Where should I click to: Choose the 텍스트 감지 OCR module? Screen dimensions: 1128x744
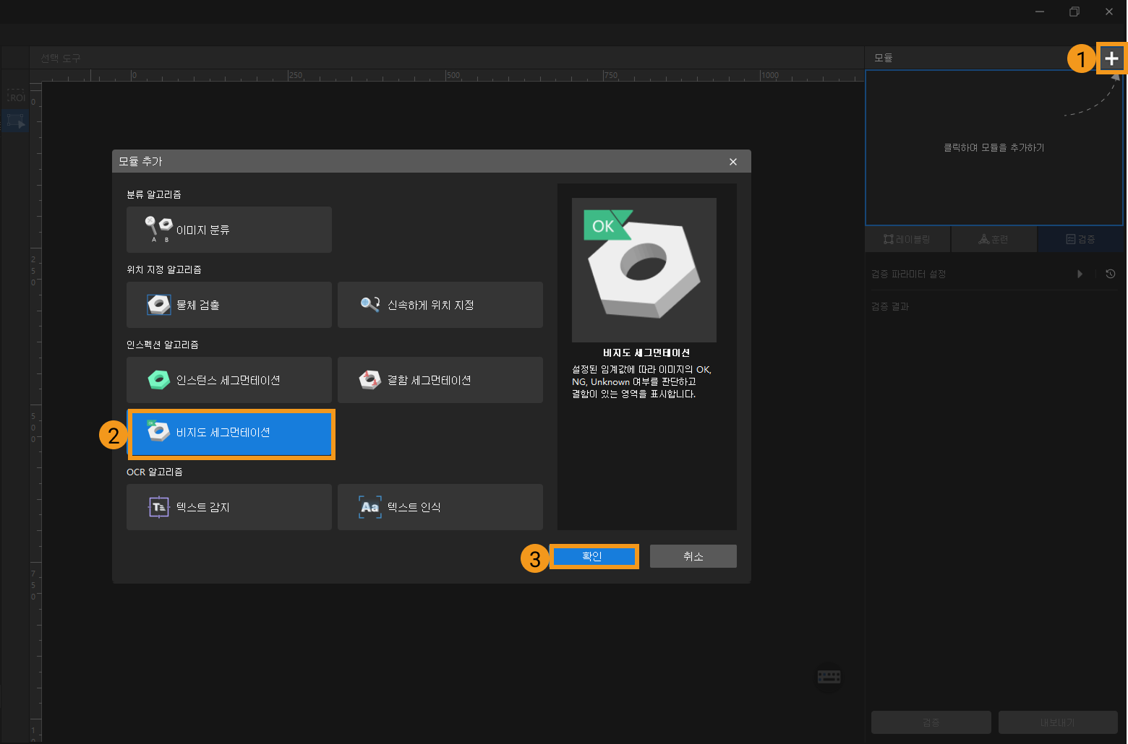coord(229,507)
